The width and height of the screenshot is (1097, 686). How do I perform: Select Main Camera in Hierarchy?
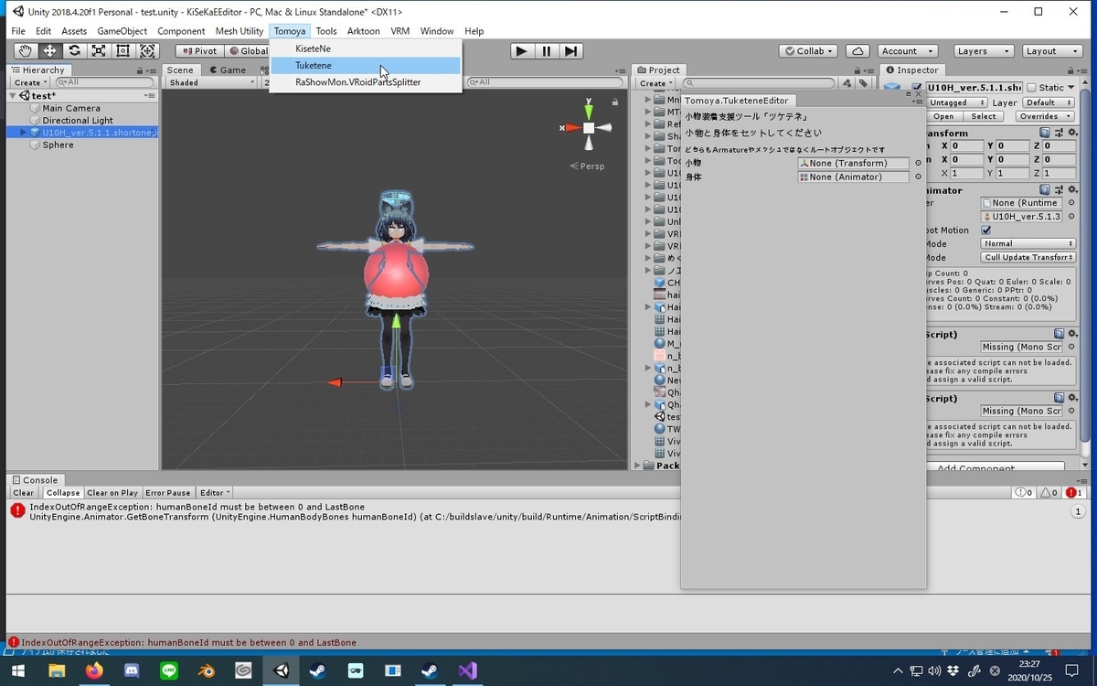pyautogui.click(x=71, y=108)
